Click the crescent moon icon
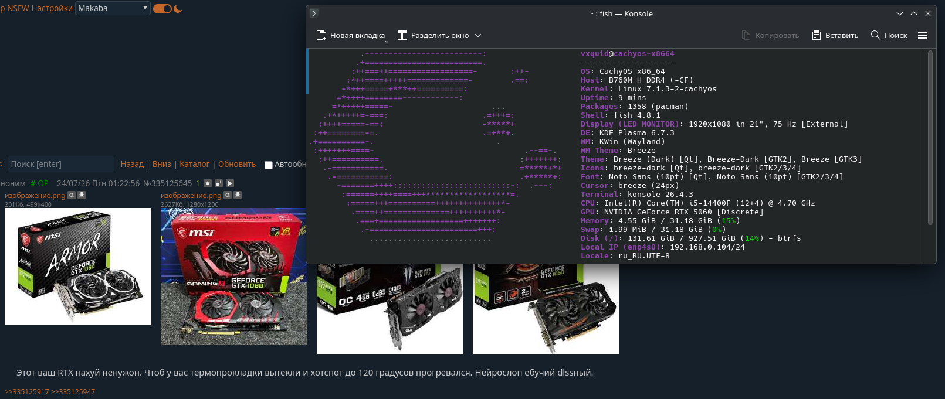This screenshot has width=945, height=399. pyautogui.click(x=178, y=8)
